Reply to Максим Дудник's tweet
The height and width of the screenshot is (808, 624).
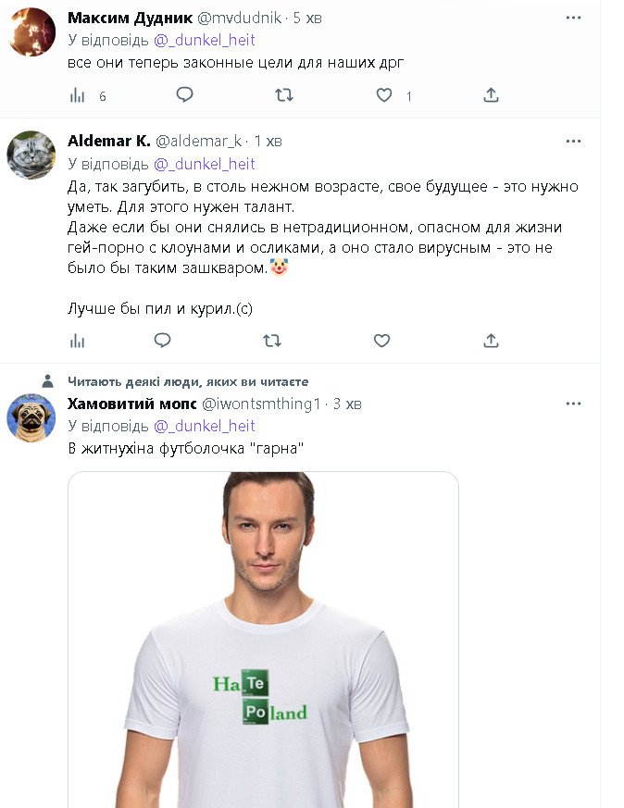click(x=184, y=94)
